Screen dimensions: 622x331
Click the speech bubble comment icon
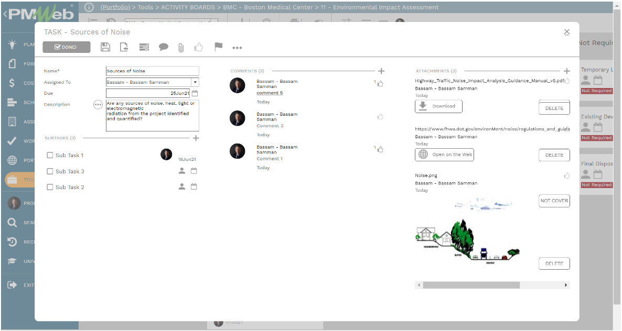(164, 47)
